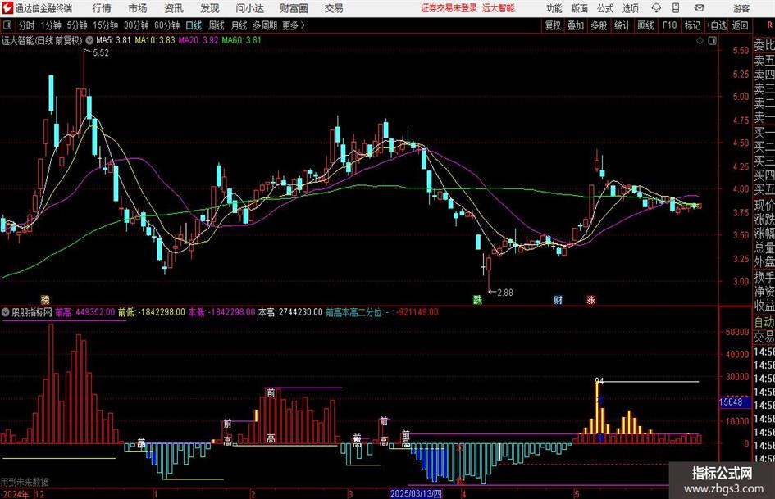Viewport: 775px width, 499px height.
Task: Click the 5.52 high price label
Action: 100,53
